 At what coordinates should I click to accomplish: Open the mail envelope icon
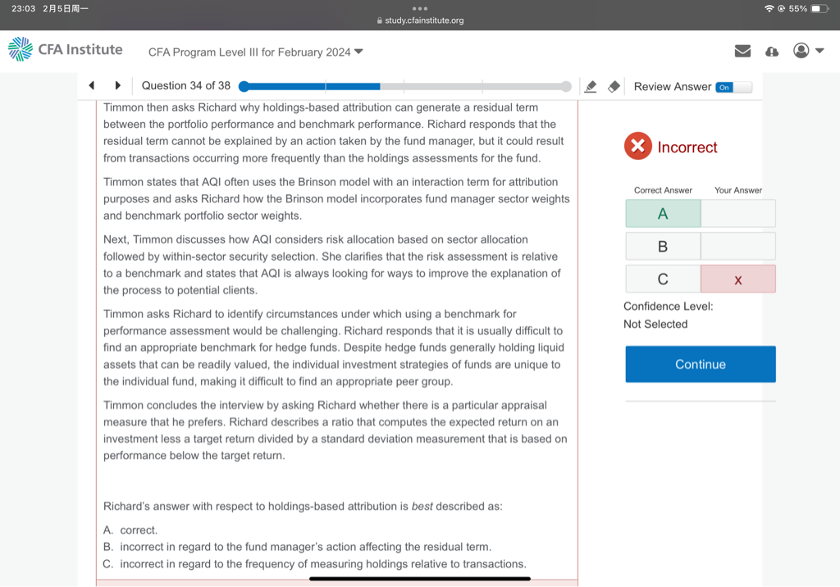tap(742, 51)
